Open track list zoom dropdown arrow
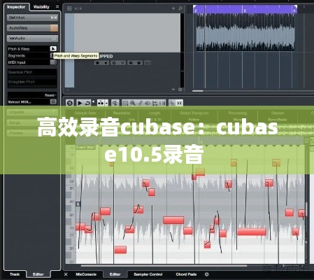 click(173, 90)
